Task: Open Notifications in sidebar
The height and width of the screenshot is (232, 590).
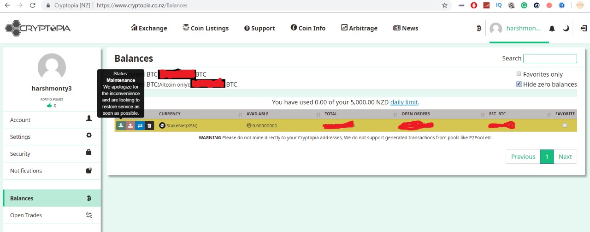Action: 51,171
